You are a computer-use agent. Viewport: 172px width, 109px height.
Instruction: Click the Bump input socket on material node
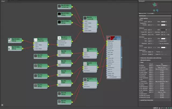coord(107,66)
